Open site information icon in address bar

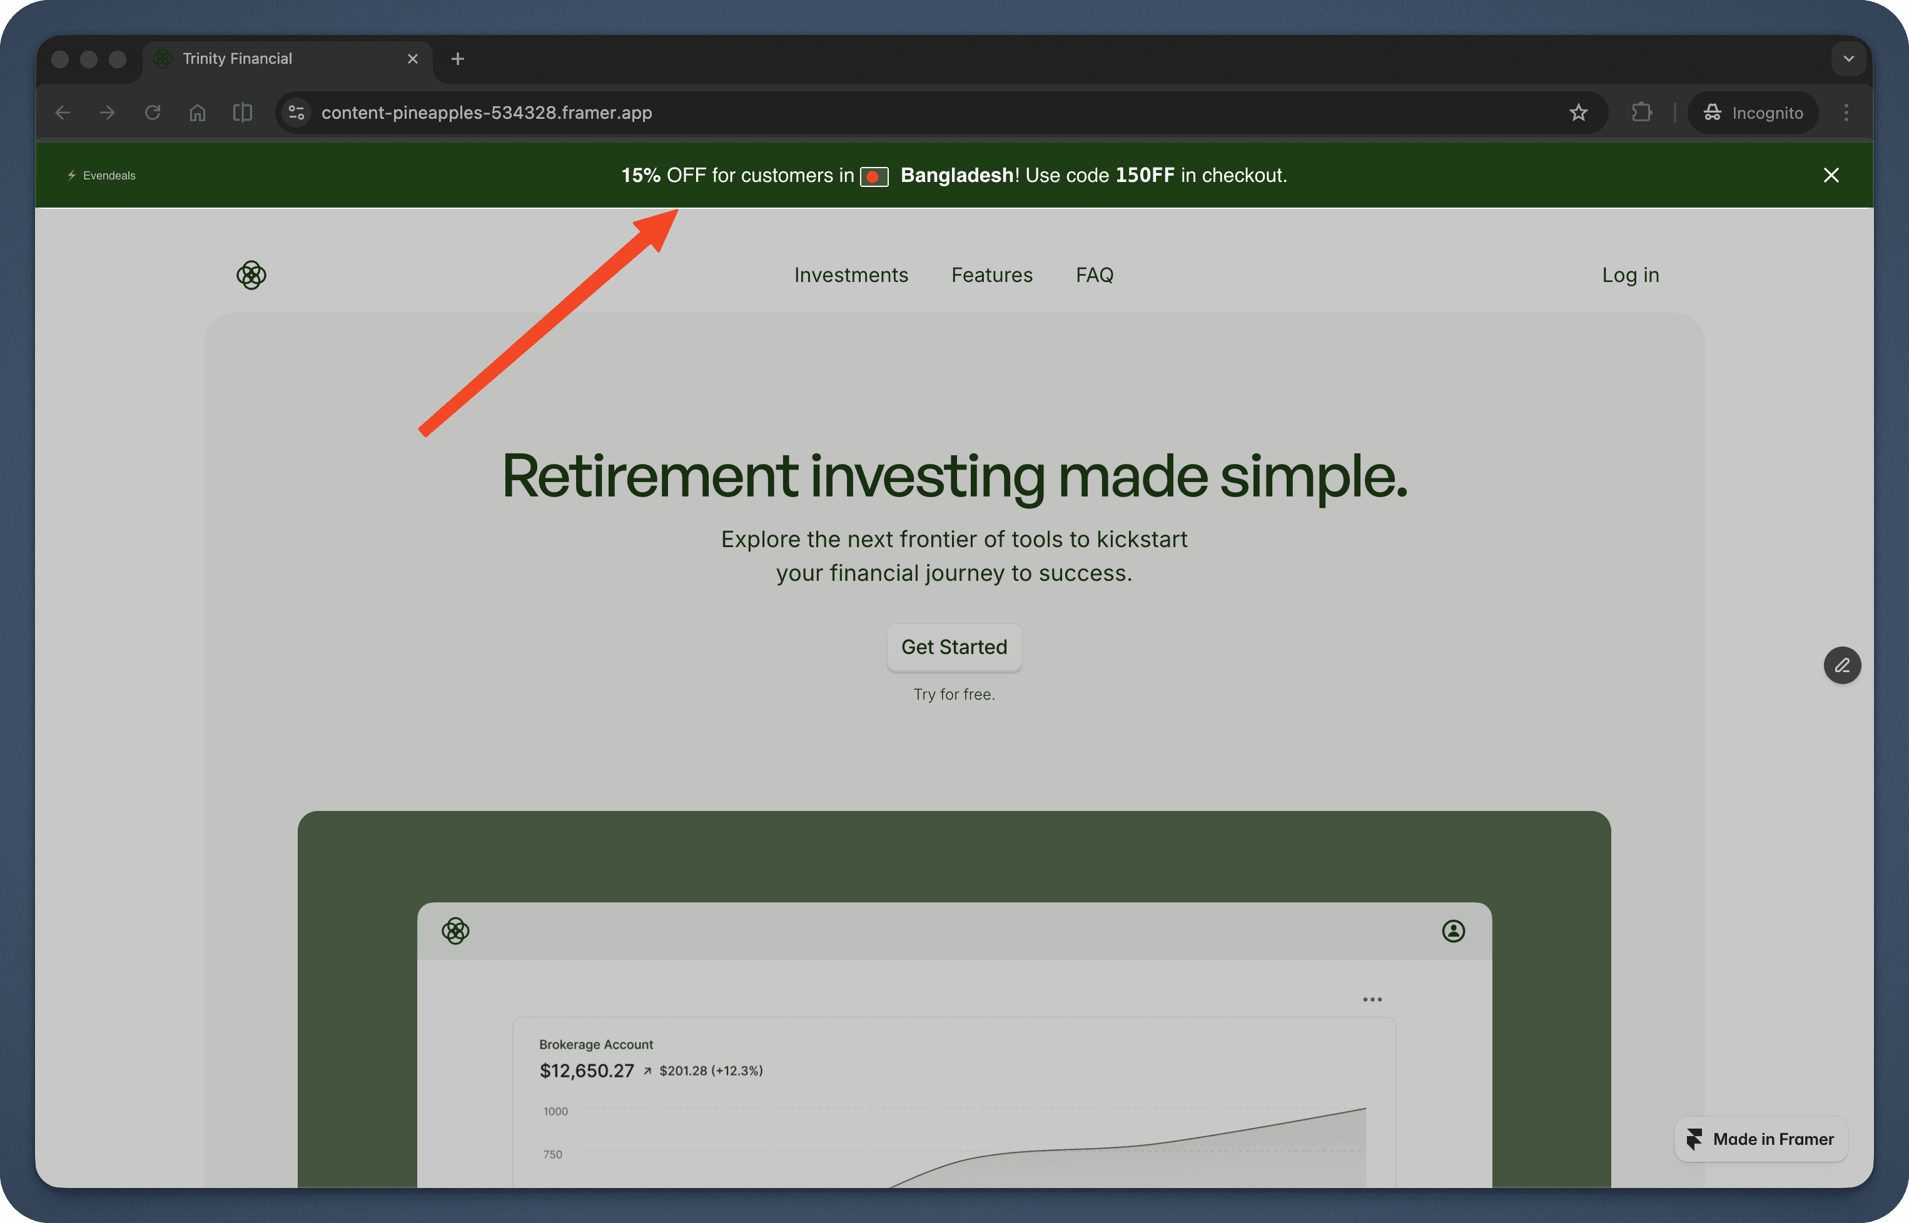coord(295,112)
